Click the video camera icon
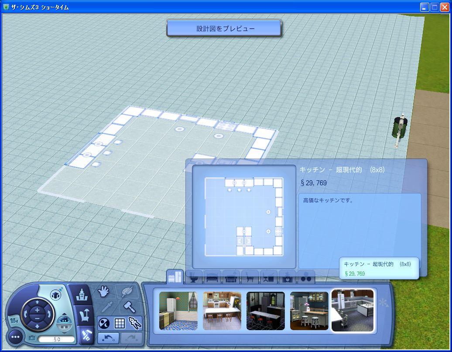 tap(13, 320)
